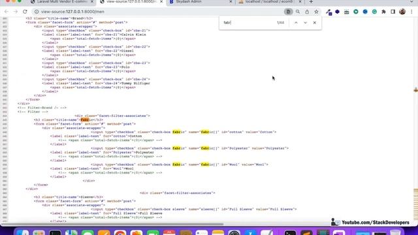The height and width of the screenshot is (235, 418).
Task: Click the site info icon in address bar
Action: tap(37, 12)
